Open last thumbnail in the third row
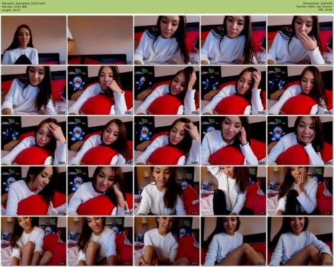Viewport: 334px width, 267px height. (300, 141)
